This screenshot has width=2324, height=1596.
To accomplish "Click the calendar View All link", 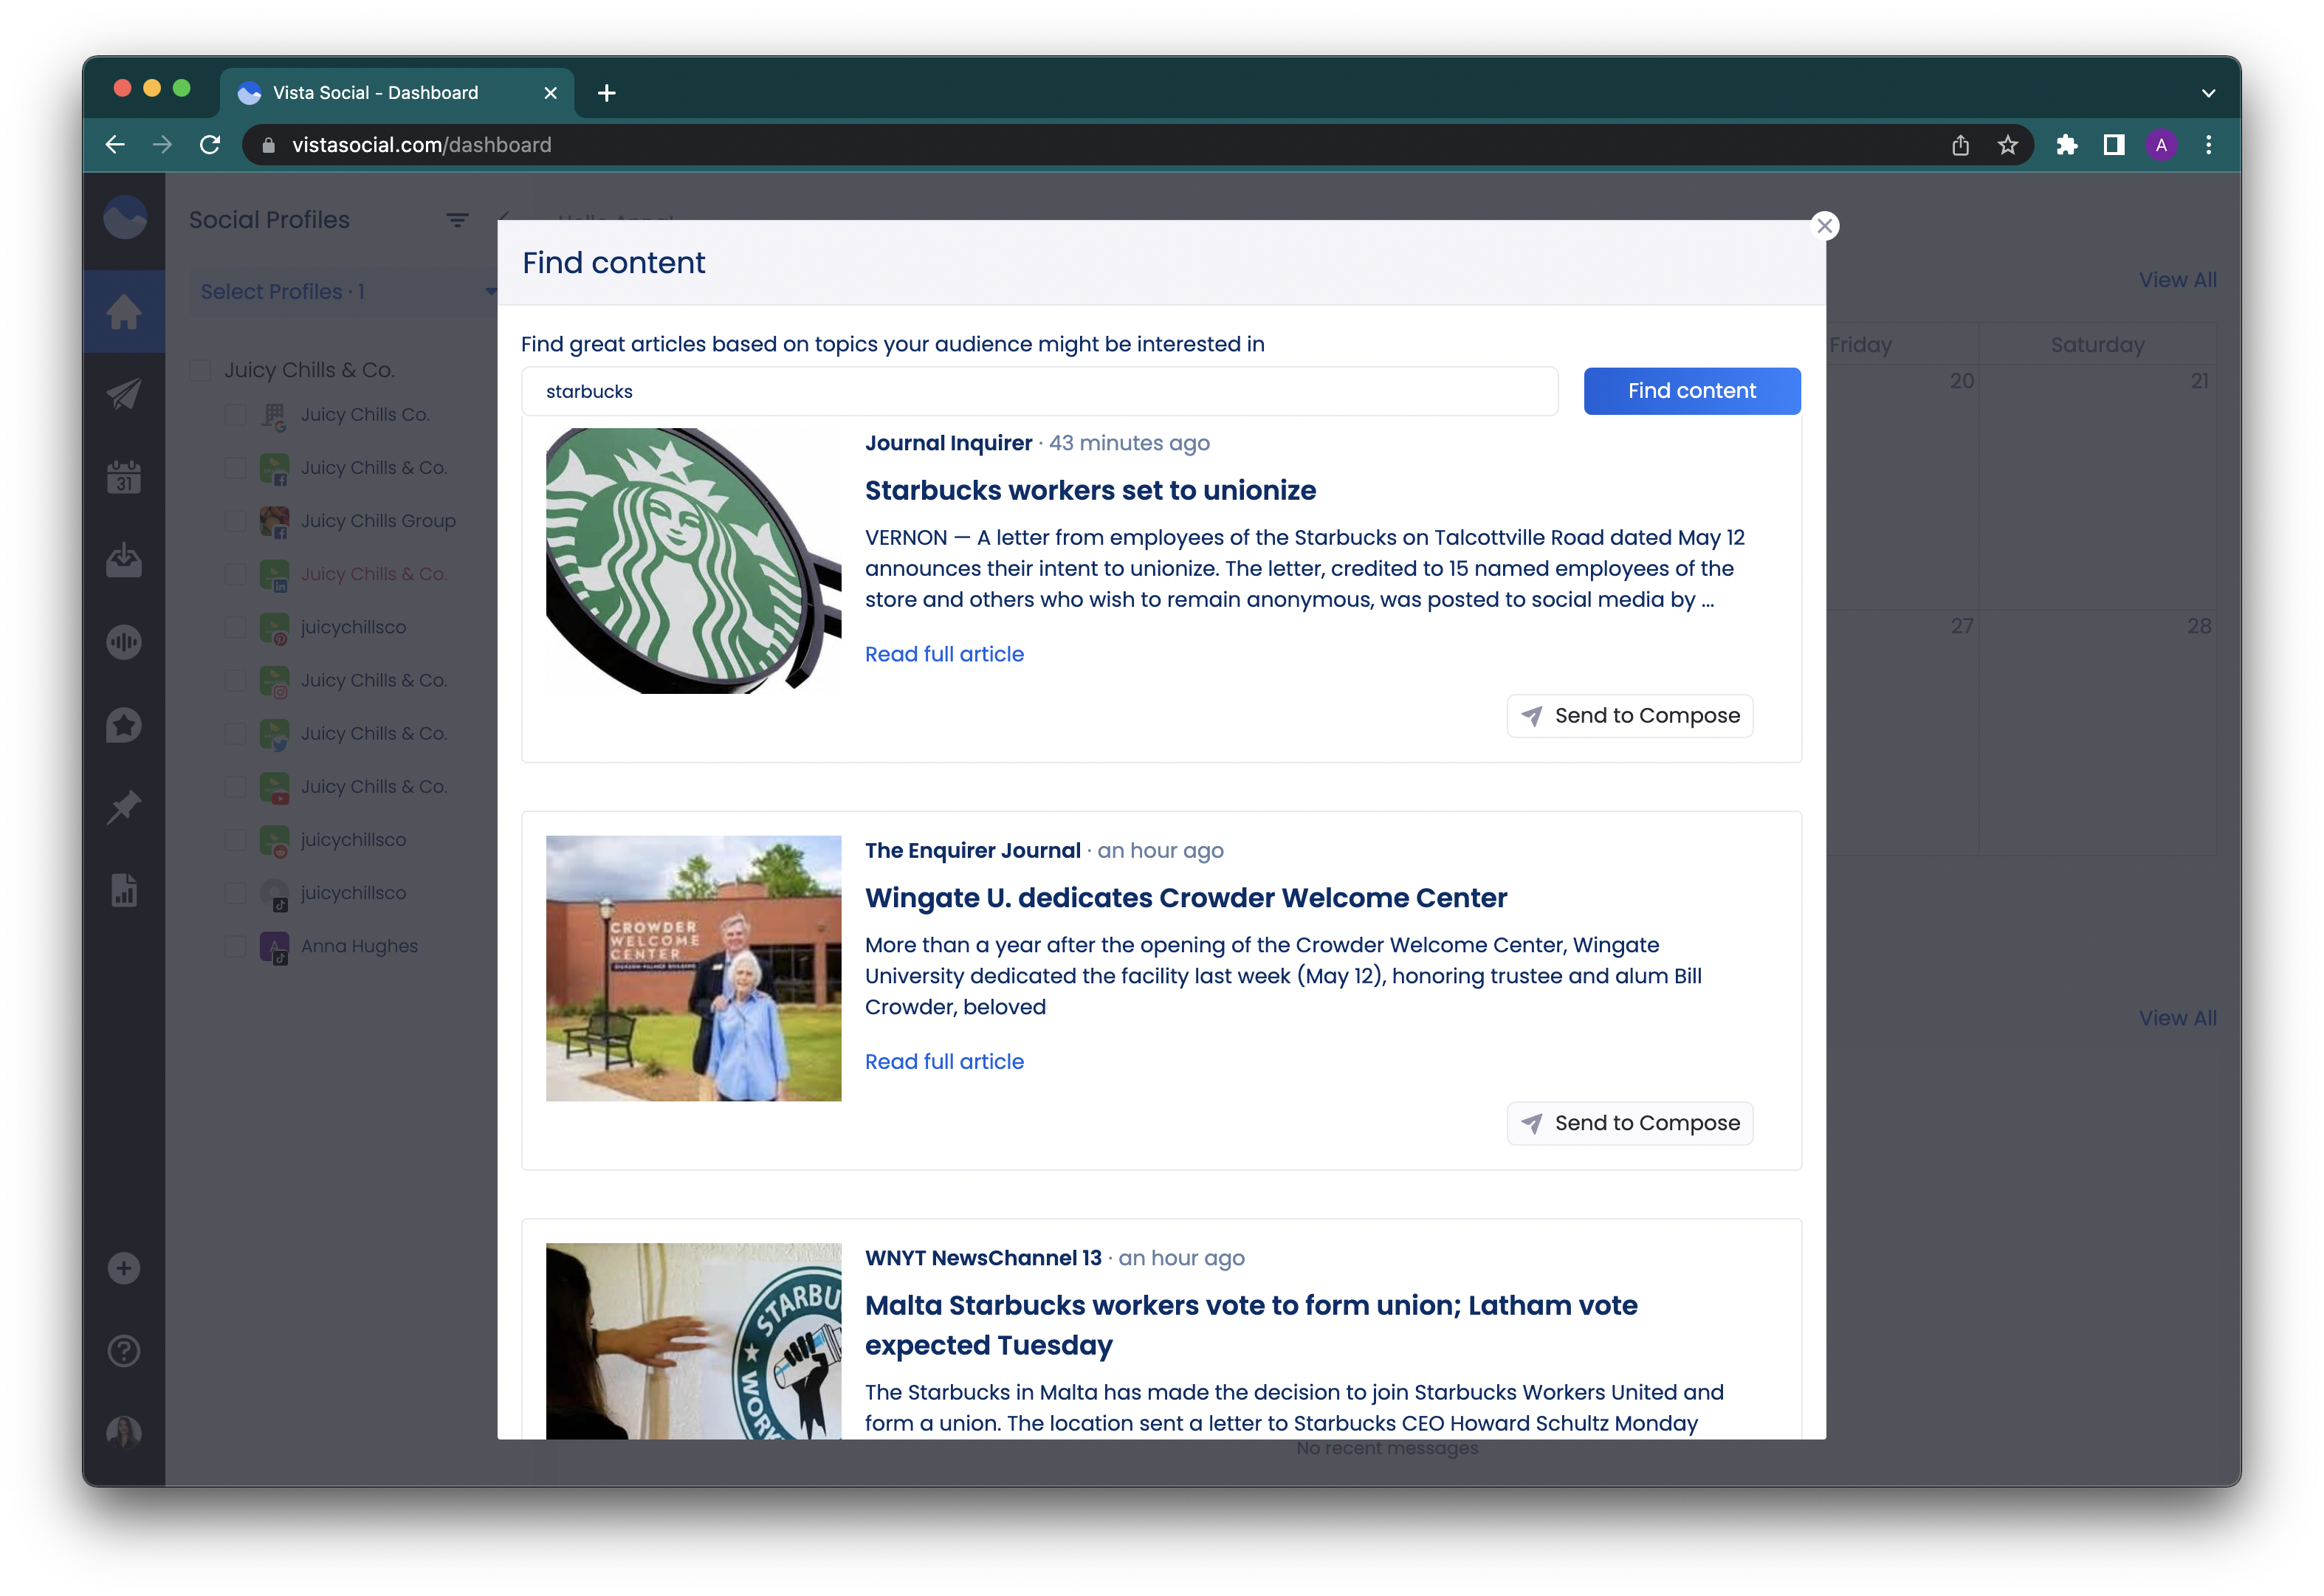I will tap(2177, 280).
